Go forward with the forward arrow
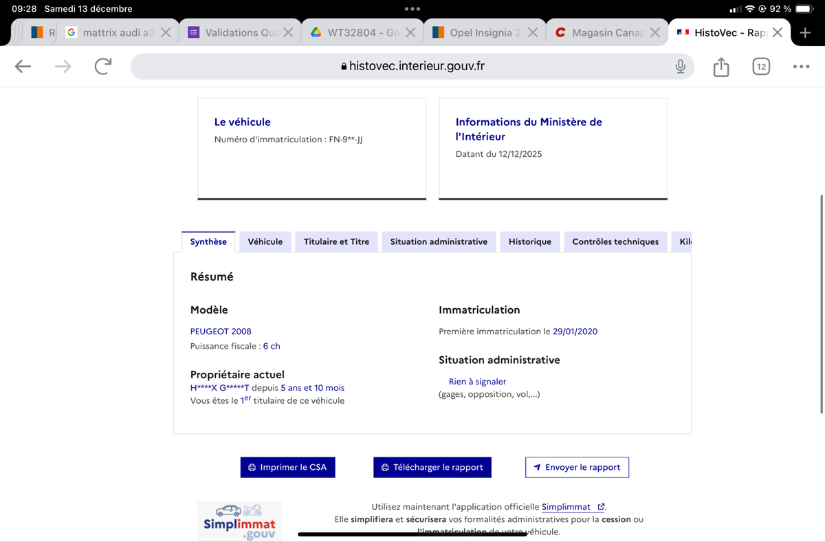825x542 pixels. coord(63,67)
